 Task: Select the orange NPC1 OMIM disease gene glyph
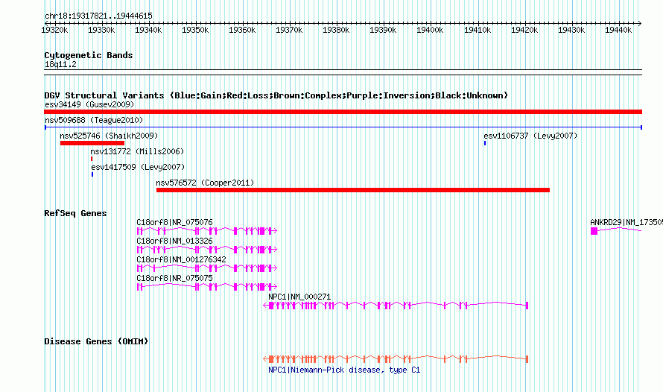point(396,359)
